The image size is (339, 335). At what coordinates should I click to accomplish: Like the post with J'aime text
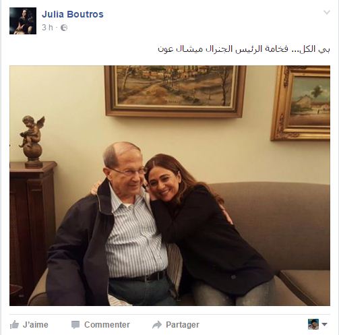click(x=36, y=325)
